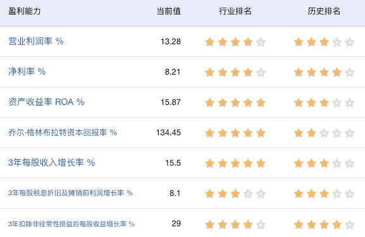Click 净利率 history rank stars

point(324,72)
